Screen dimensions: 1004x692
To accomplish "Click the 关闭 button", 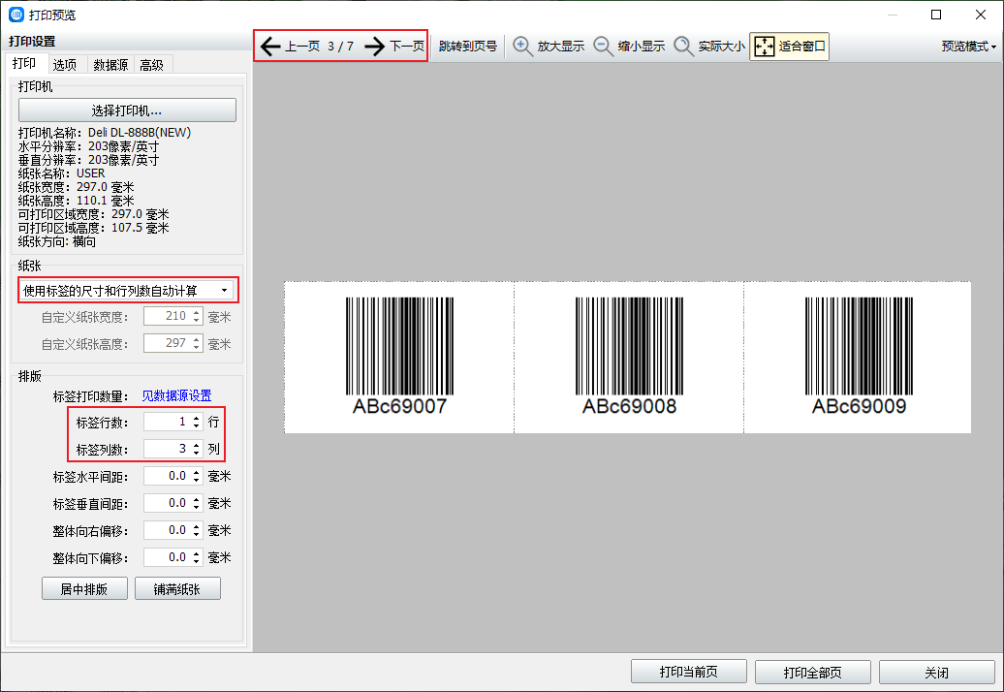I will [937, 673].
